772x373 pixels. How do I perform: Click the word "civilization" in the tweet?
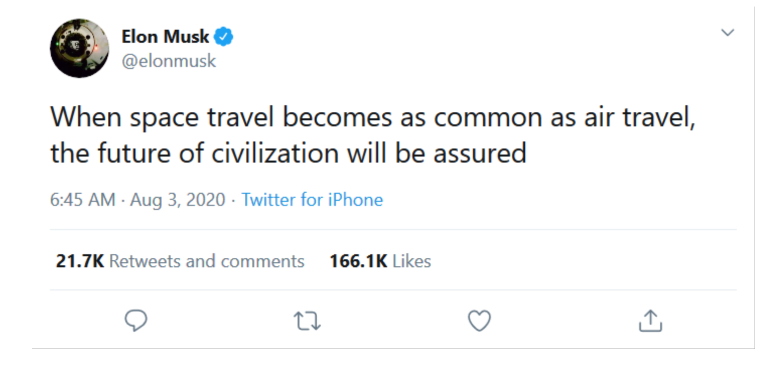tap(274, 153)
